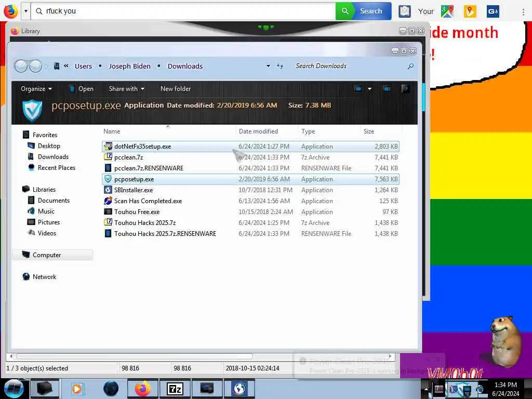The height and width of the screenshot is (399, 532).
Task: Open the 7-Zip taskbar icon
Action: [175, 389]
